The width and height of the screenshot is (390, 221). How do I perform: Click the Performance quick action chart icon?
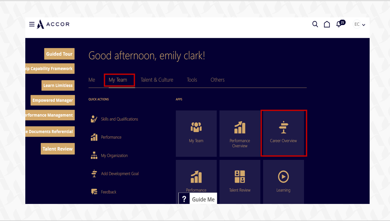tap(94, 137)
